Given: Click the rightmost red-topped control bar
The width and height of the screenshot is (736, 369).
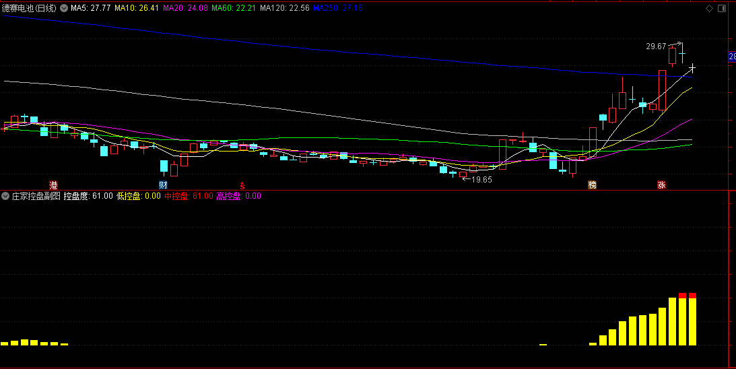Looking at the screenshot, I should pyautogui.click(x=692, y=319).
